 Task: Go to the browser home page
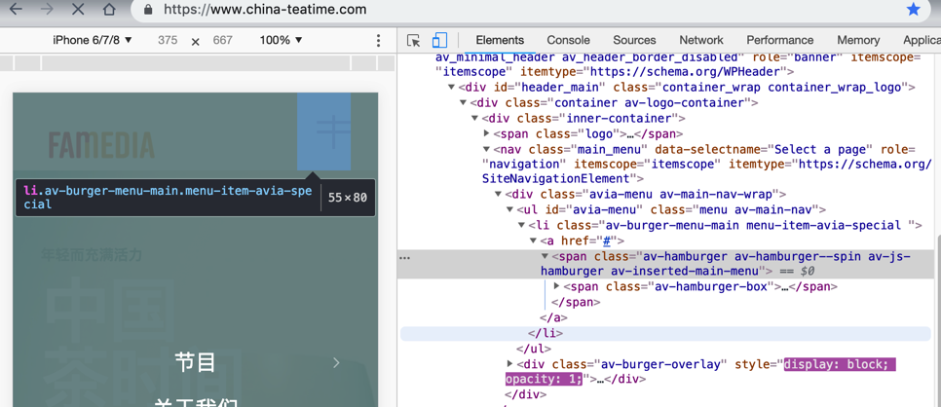109,10
